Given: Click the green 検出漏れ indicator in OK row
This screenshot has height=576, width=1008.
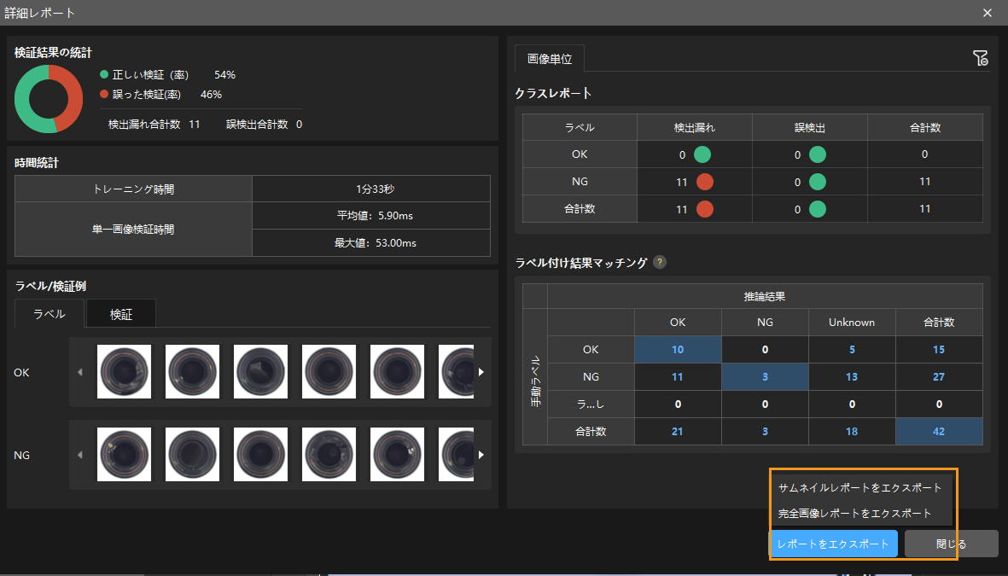Looking at the screenshot, I should point(702,154).
